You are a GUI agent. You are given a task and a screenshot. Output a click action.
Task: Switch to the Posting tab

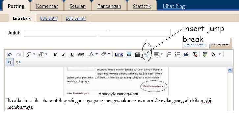[x=16, y=6]
